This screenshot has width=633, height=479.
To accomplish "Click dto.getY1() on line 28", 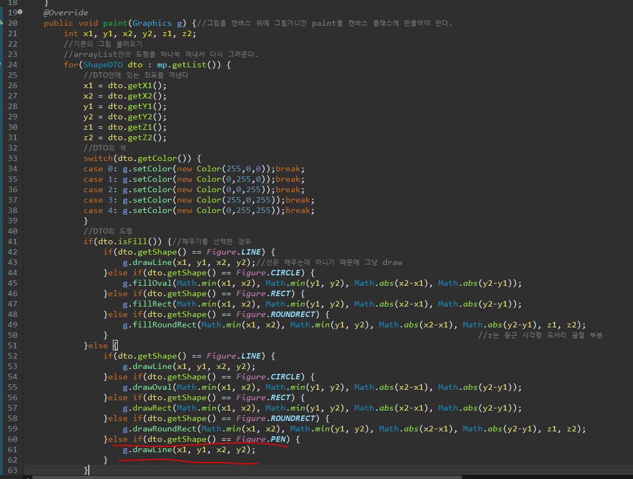I will point(135,106).
